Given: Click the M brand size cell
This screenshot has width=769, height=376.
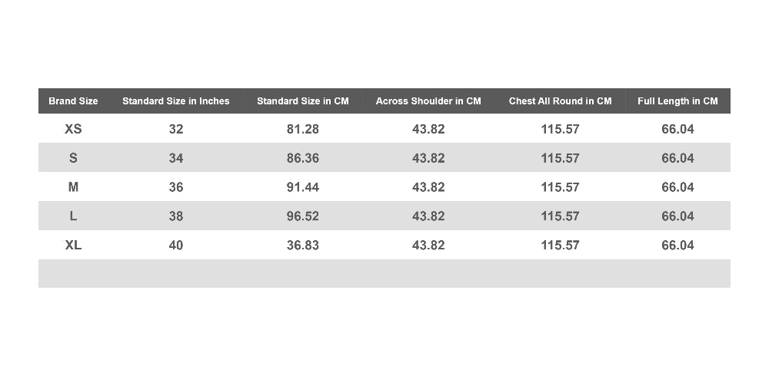Looking at the screenshot, I should point(73,186).
